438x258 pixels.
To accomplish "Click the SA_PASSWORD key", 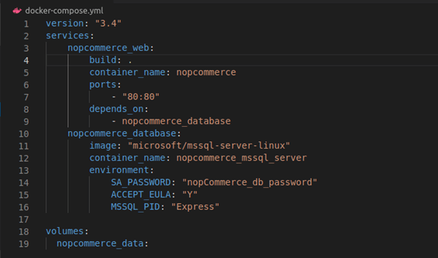I will pos(141,182).
